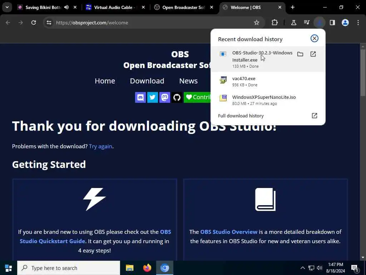This screenshot has height=275, width=366.
Task: Open the OBS Download page
Action: pos(147,81)
